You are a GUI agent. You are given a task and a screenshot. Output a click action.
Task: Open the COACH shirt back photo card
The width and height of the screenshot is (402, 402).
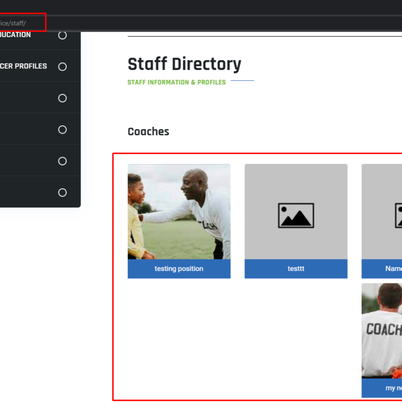(382, 330)
